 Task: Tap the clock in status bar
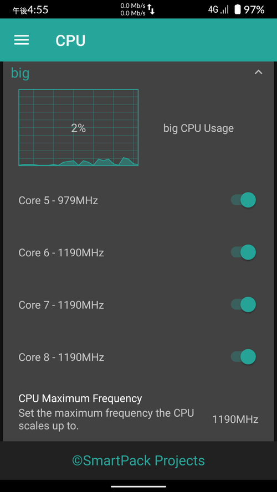click(x=30, y=10)
